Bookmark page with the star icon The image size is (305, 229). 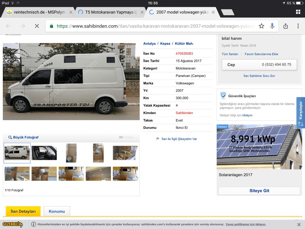[261, 26]
